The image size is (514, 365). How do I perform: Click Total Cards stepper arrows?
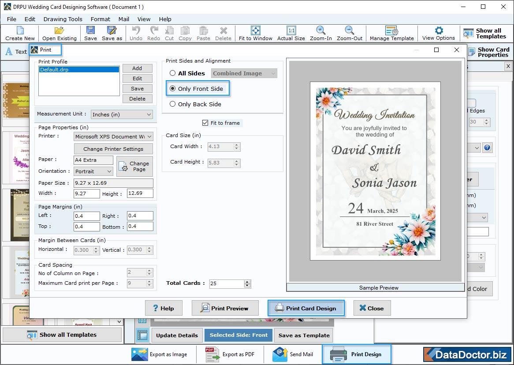click(247, 283)
